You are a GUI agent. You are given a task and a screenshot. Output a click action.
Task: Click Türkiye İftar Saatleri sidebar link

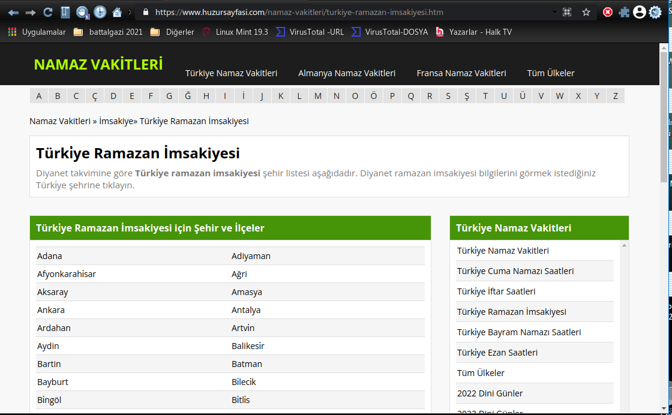click(496, 291)
